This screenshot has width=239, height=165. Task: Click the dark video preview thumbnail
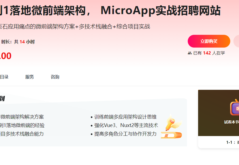(x=218, y=113)
